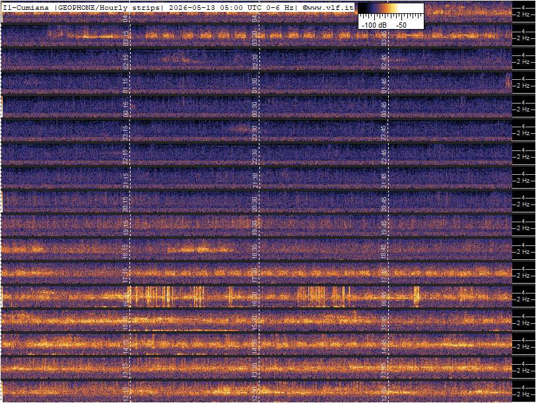Click the 03:30 time marker

[255, 38]
